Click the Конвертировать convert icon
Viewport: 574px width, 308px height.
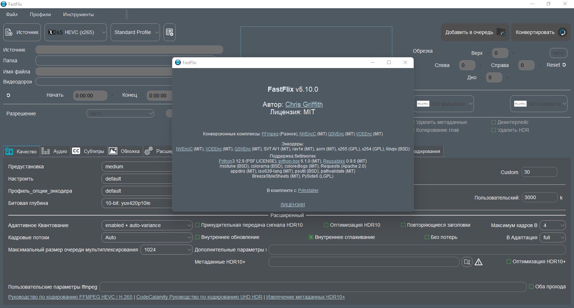click(563, 32)
